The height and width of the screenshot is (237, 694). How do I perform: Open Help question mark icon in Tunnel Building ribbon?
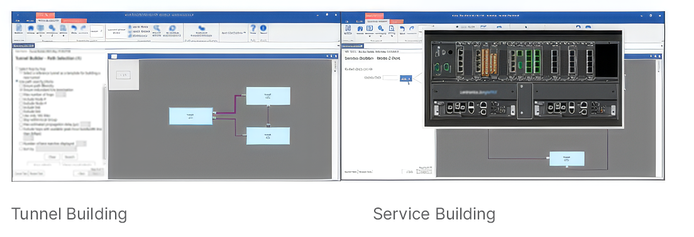coord(253,29)
